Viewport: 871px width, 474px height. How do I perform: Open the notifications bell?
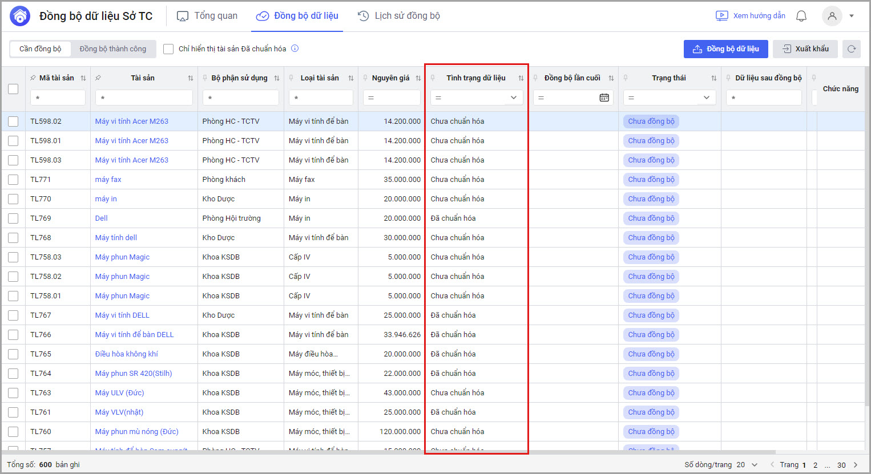801,16
